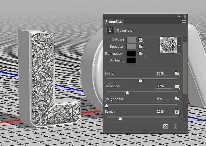Open the Shine texture folder icon
This screenshot has width=206, height=146.
point(177,74)
